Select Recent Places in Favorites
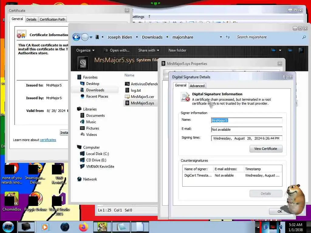 pyautogui.click(x=97, y=96)
